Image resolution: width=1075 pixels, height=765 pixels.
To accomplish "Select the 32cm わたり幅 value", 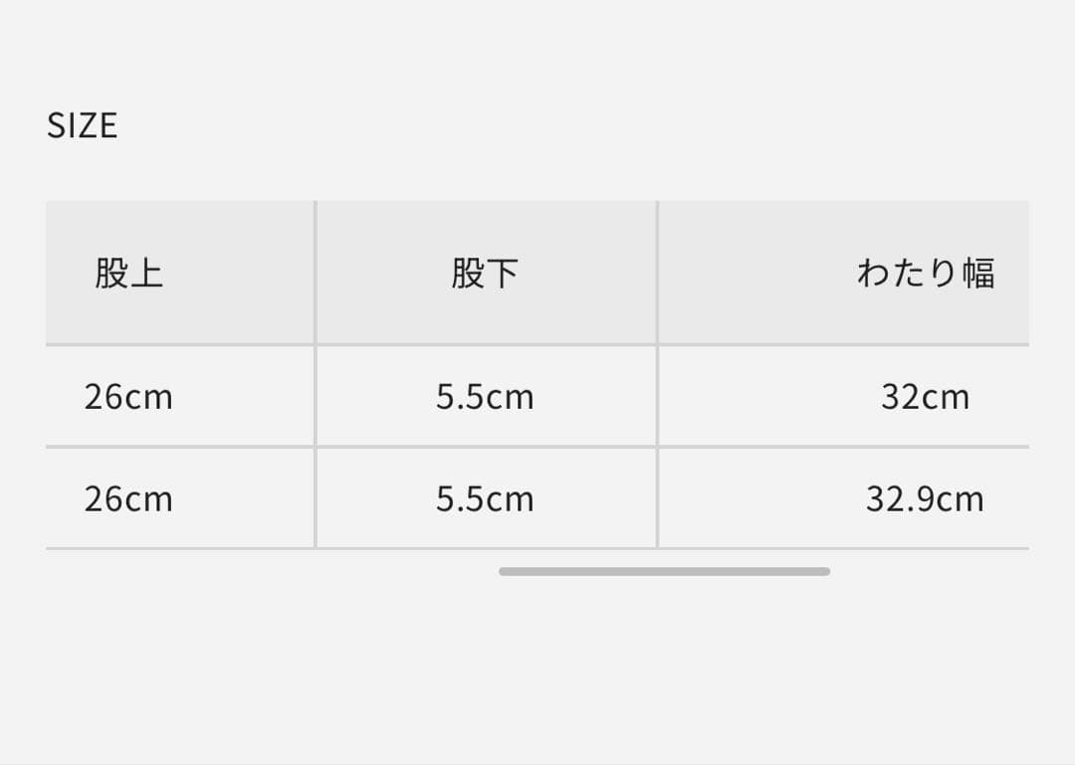I will point(925,397).
